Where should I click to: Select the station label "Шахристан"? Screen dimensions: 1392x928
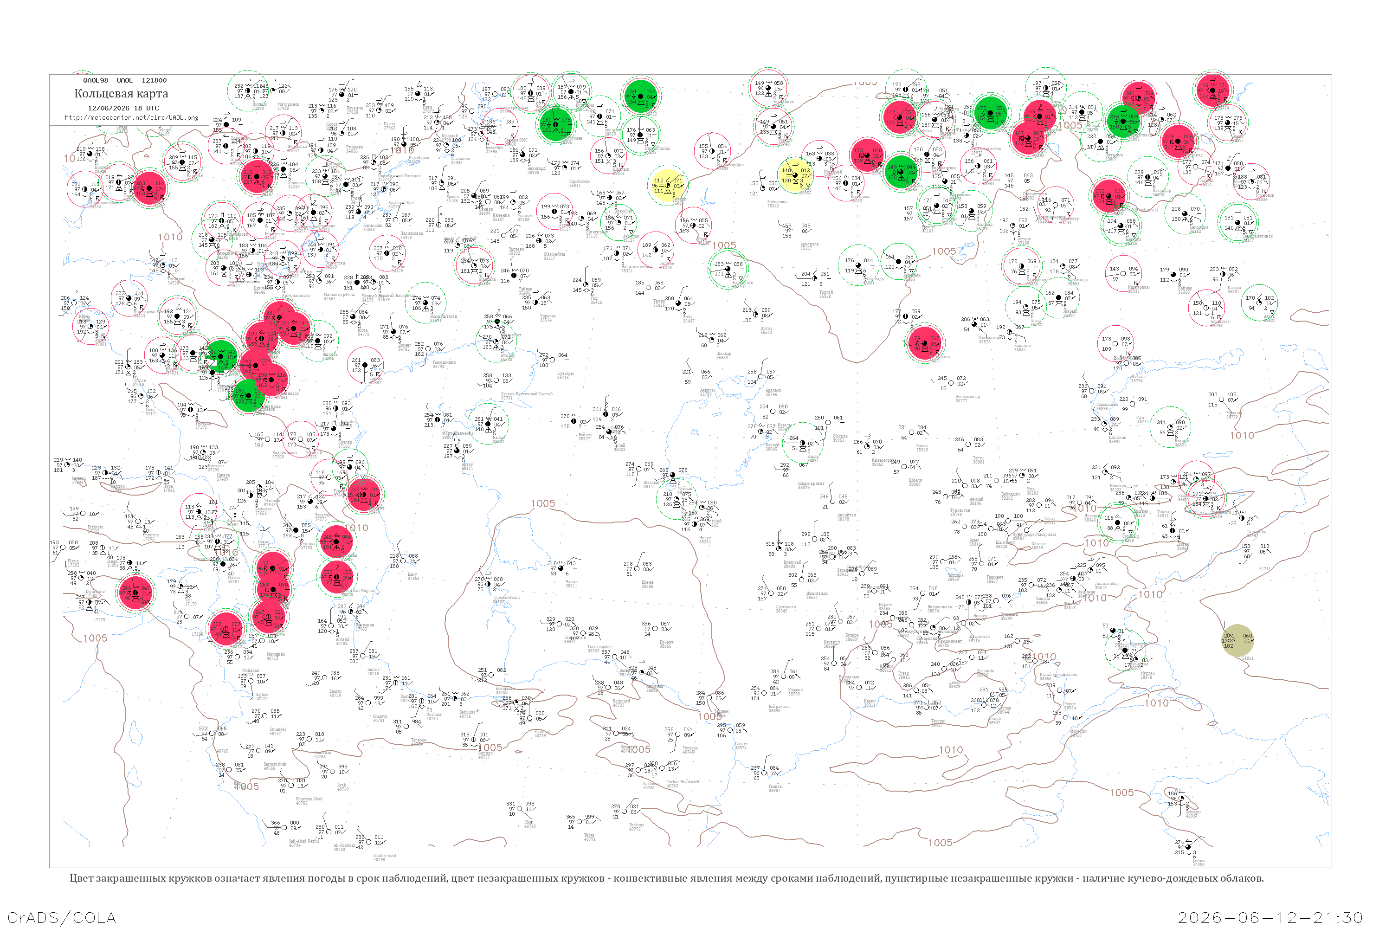[x=979, y=636]
